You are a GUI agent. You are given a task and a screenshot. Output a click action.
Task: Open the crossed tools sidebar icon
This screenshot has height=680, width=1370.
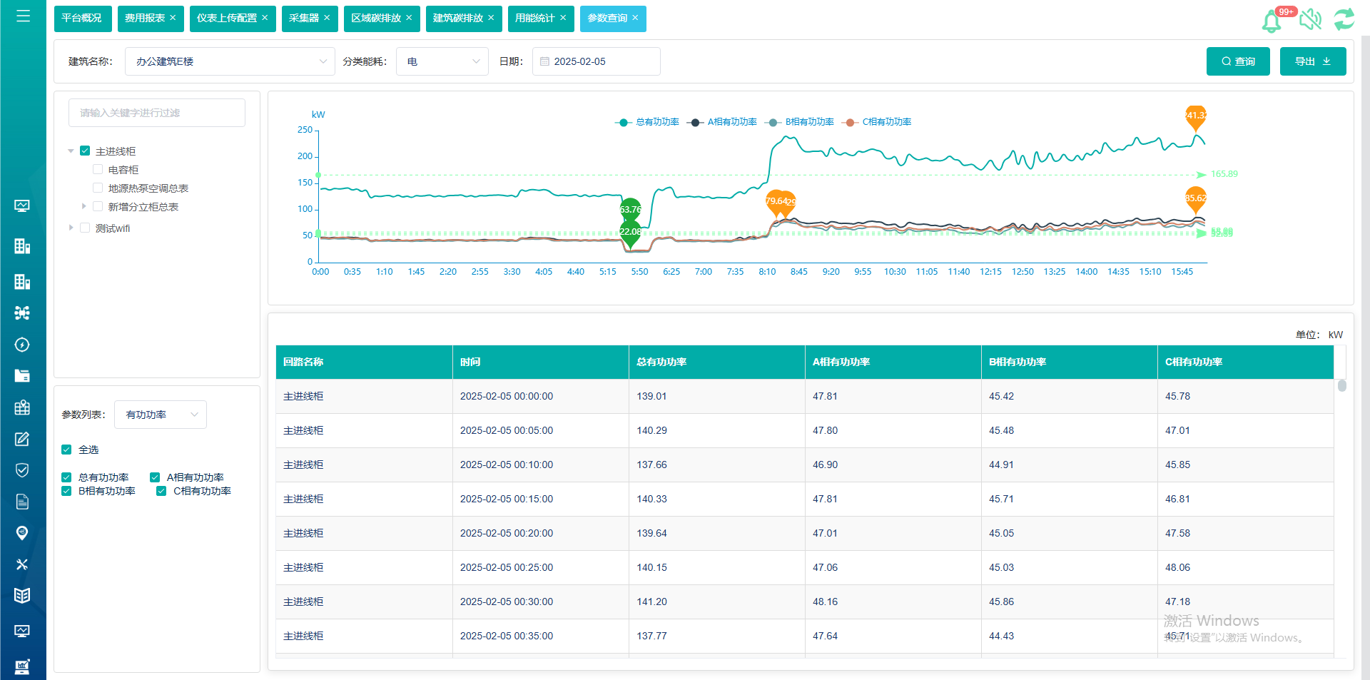tap(22, 564)
